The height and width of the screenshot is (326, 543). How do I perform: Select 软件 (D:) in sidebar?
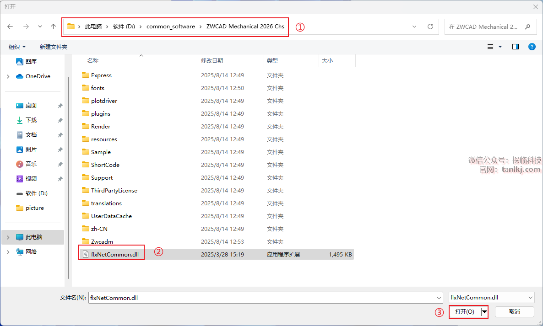pyautogui.click(x=32, y=193)
